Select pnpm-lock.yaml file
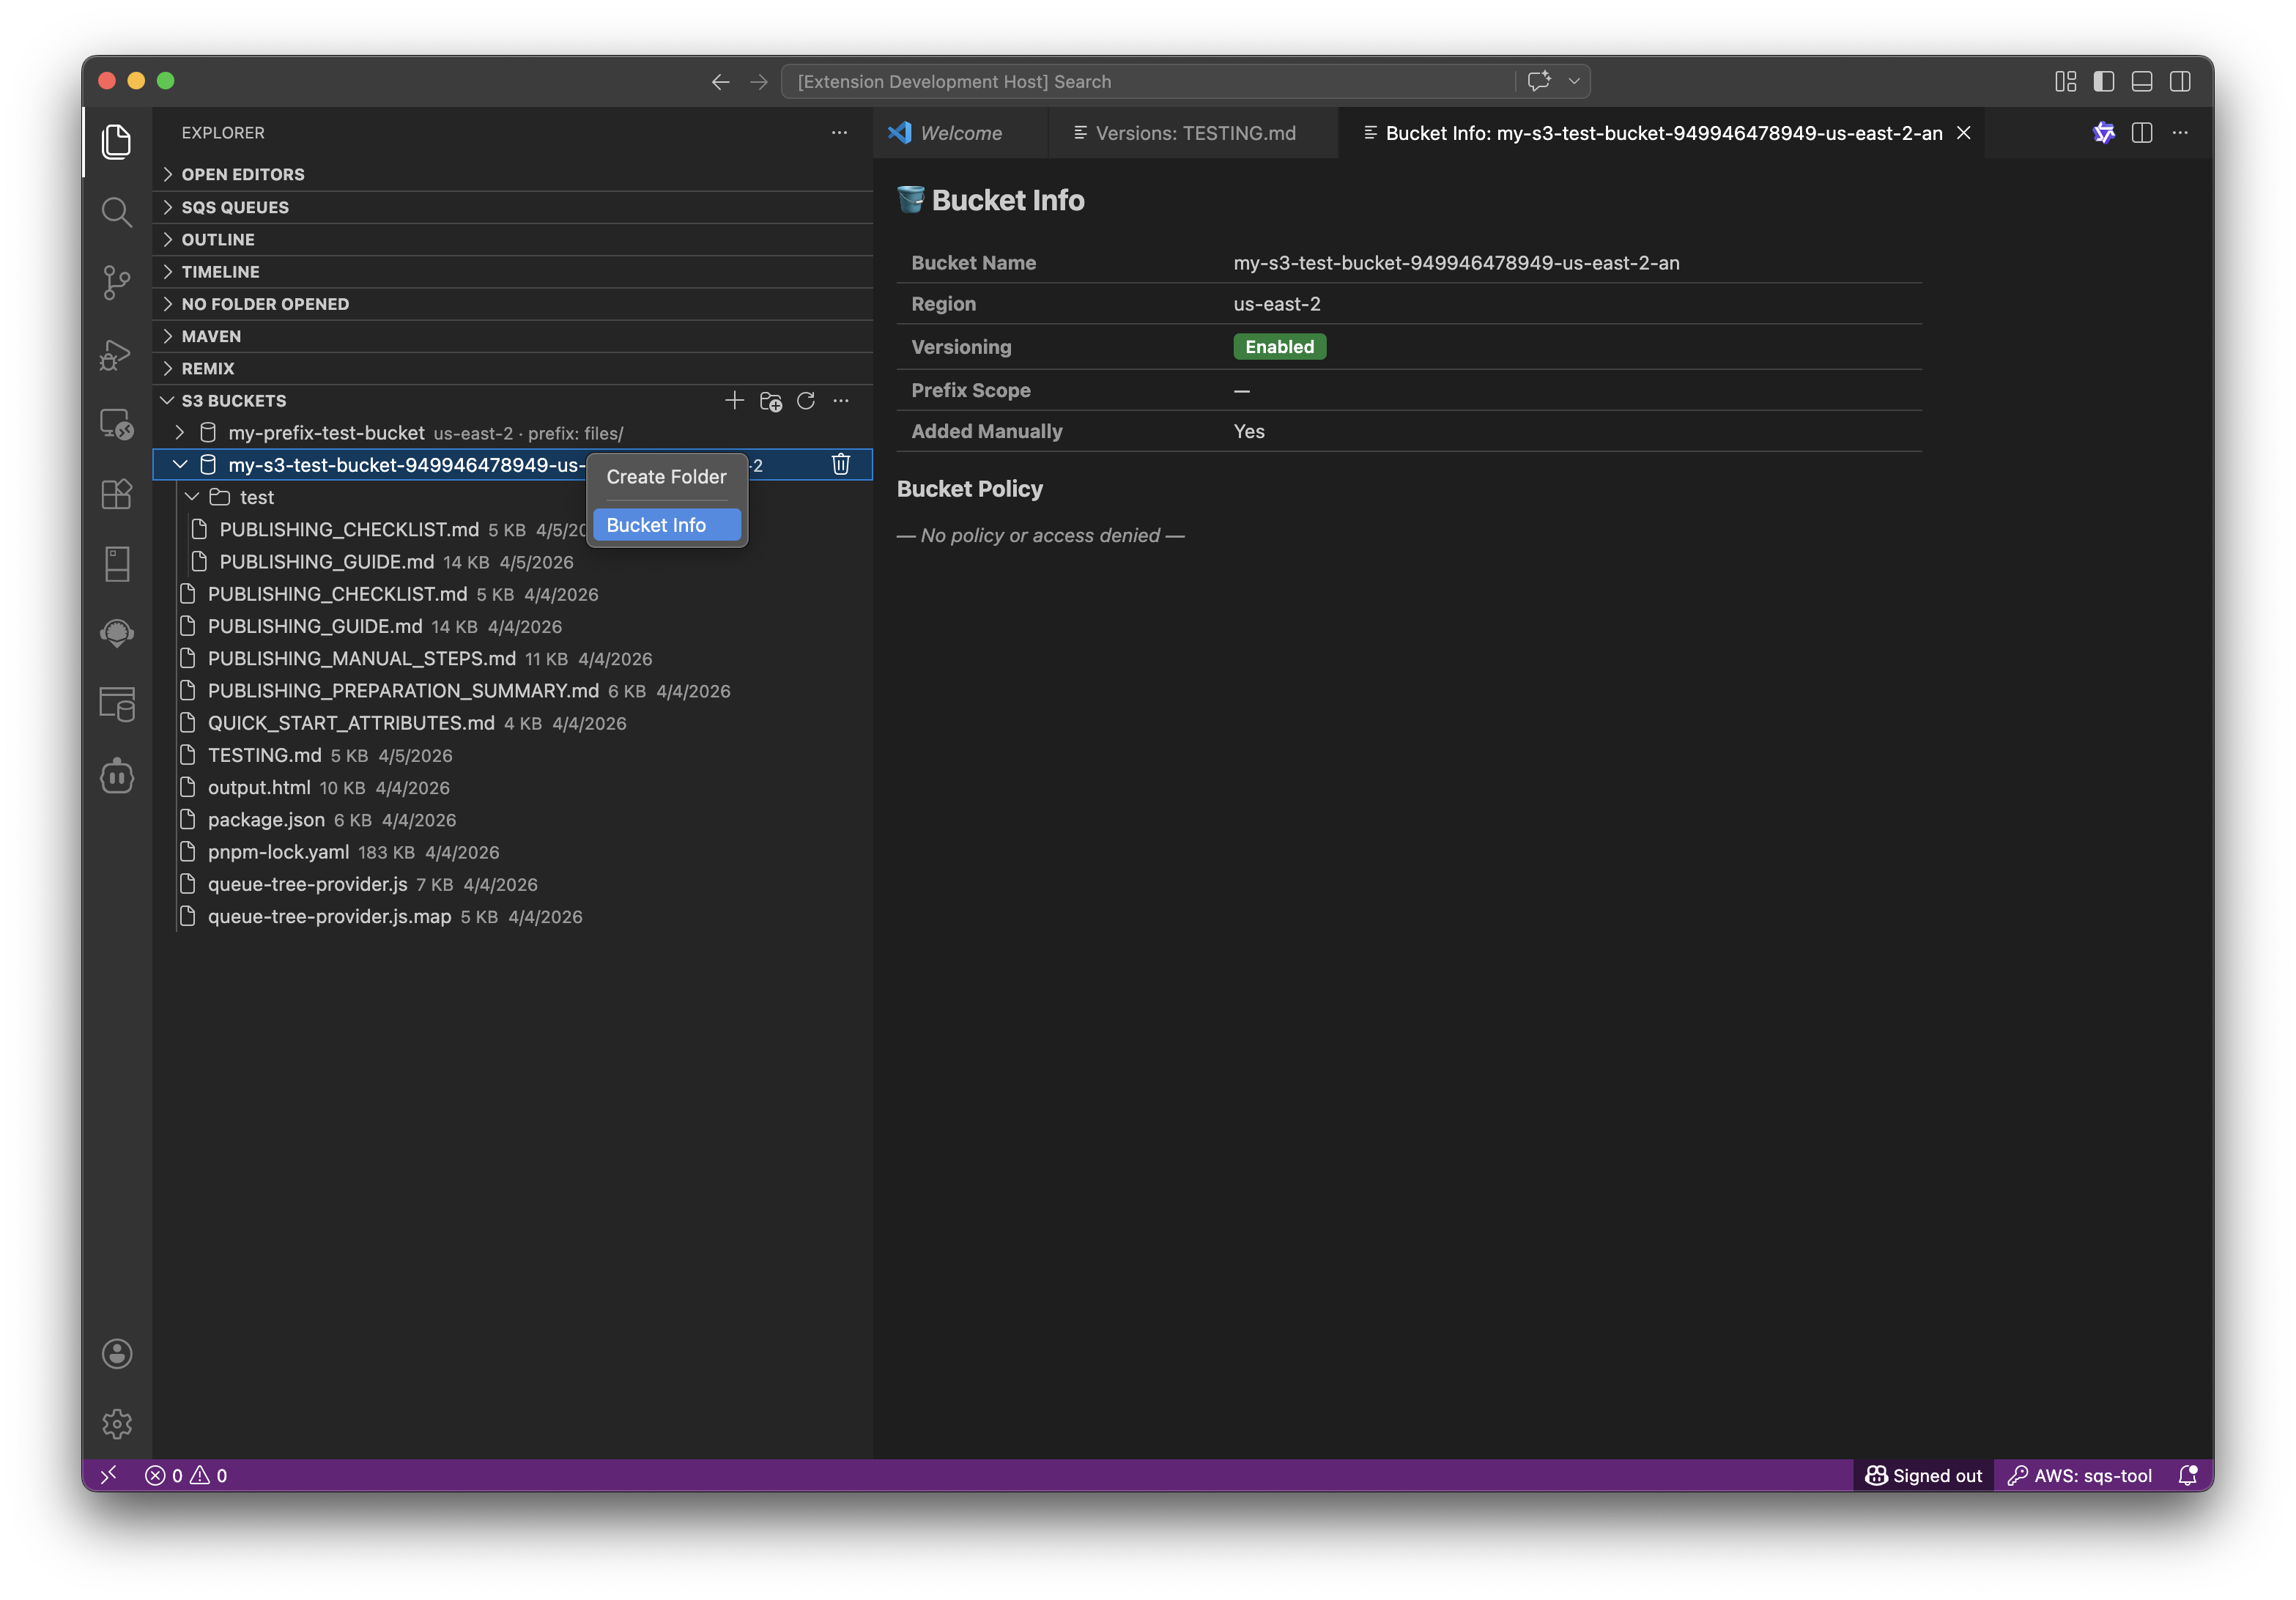Screen dimensions: 2296x1600 [513, 852]
